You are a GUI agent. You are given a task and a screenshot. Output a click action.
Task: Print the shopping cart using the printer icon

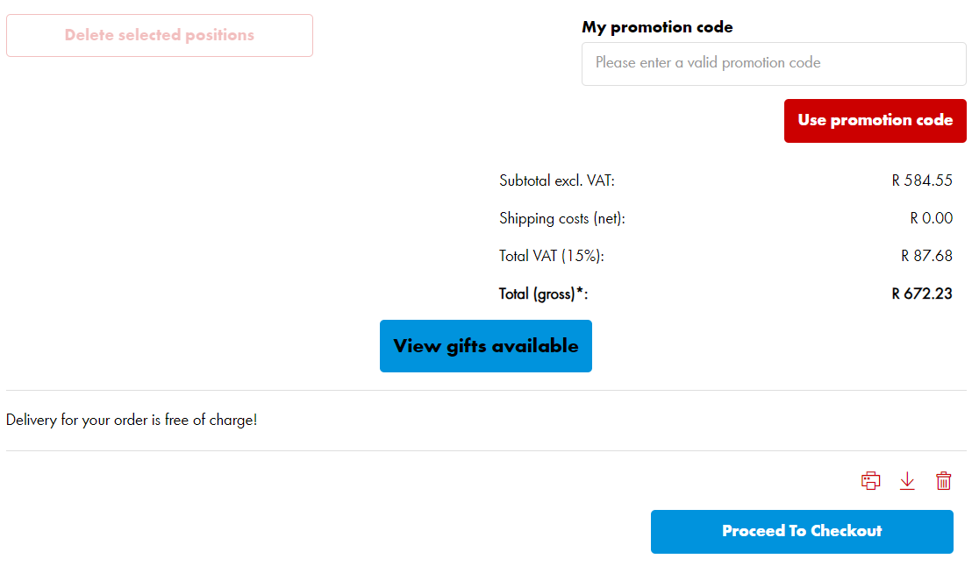tap(870, 481)
